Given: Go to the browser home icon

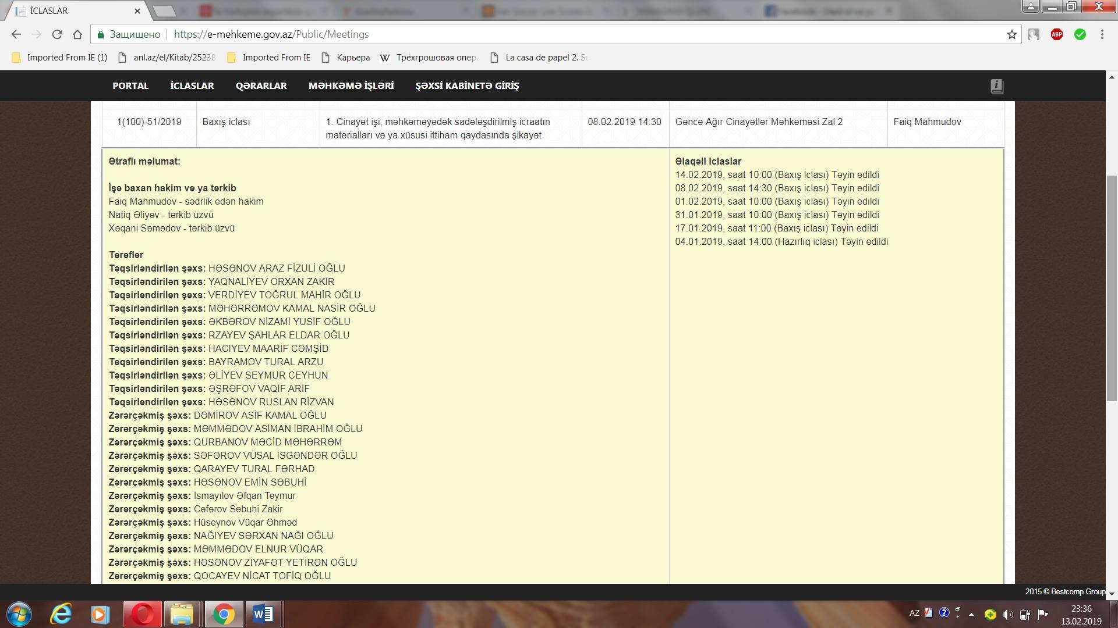Looking at the screenshot, I should click(x=77, y=34).
